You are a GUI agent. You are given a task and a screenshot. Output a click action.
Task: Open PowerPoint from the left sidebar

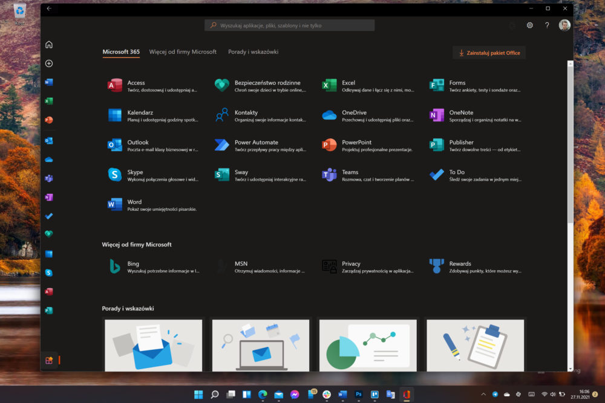(x=49, y=120)
